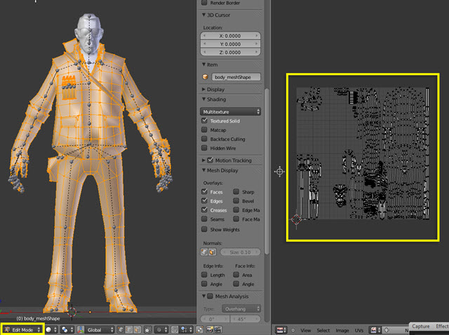
Task: Click the vertex normals display icon
Action: [x=205, y=252]
